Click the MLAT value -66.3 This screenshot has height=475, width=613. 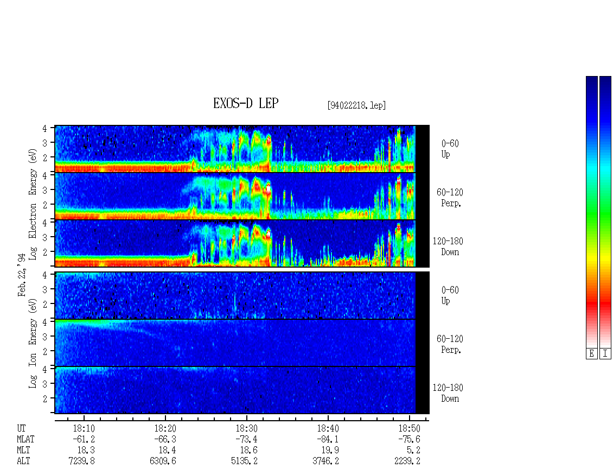[x=165, y=439]
